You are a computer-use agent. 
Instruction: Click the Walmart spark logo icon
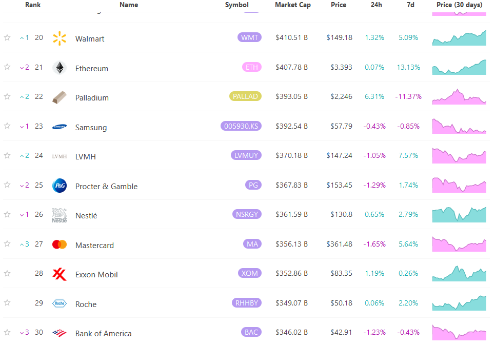60,38
